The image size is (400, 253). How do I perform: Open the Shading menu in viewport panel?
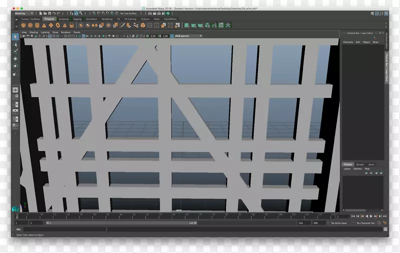coord(33,32)
